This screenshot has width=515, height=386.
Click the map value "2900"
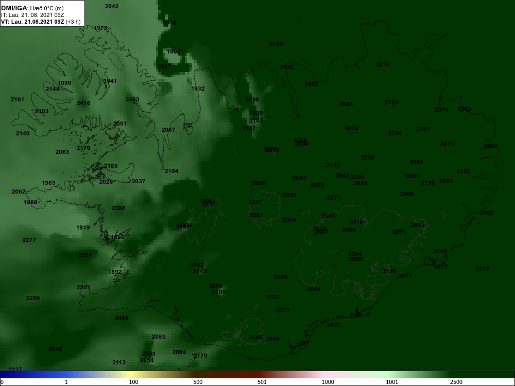pos(407,195)
